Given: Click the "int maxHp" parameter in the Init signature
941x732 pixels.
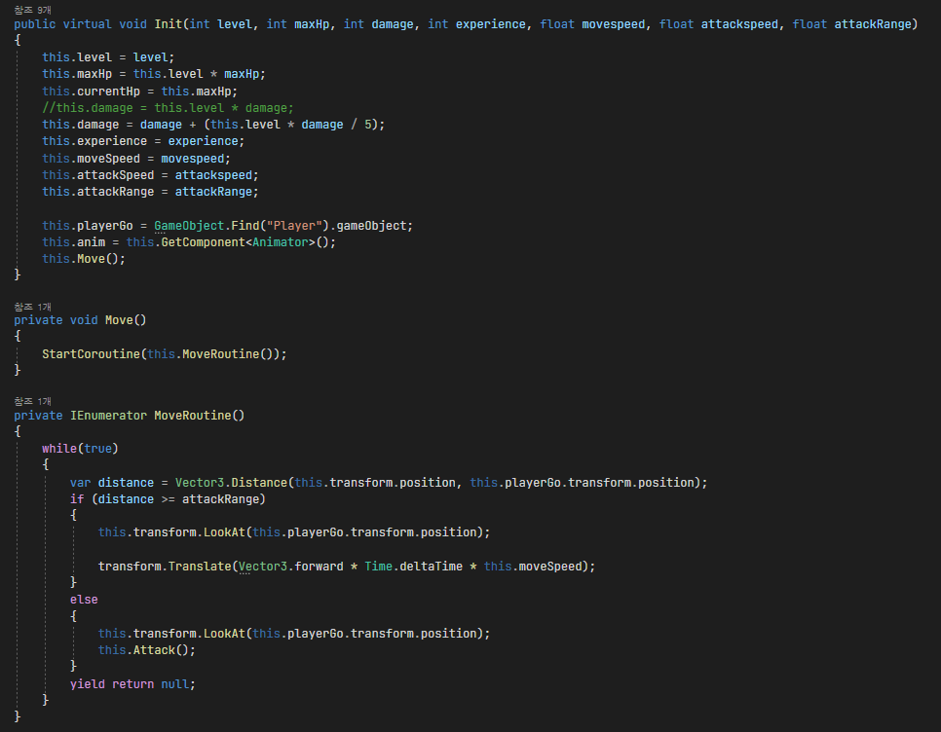Looking at the screenshot, I should (x=298, y=24).
